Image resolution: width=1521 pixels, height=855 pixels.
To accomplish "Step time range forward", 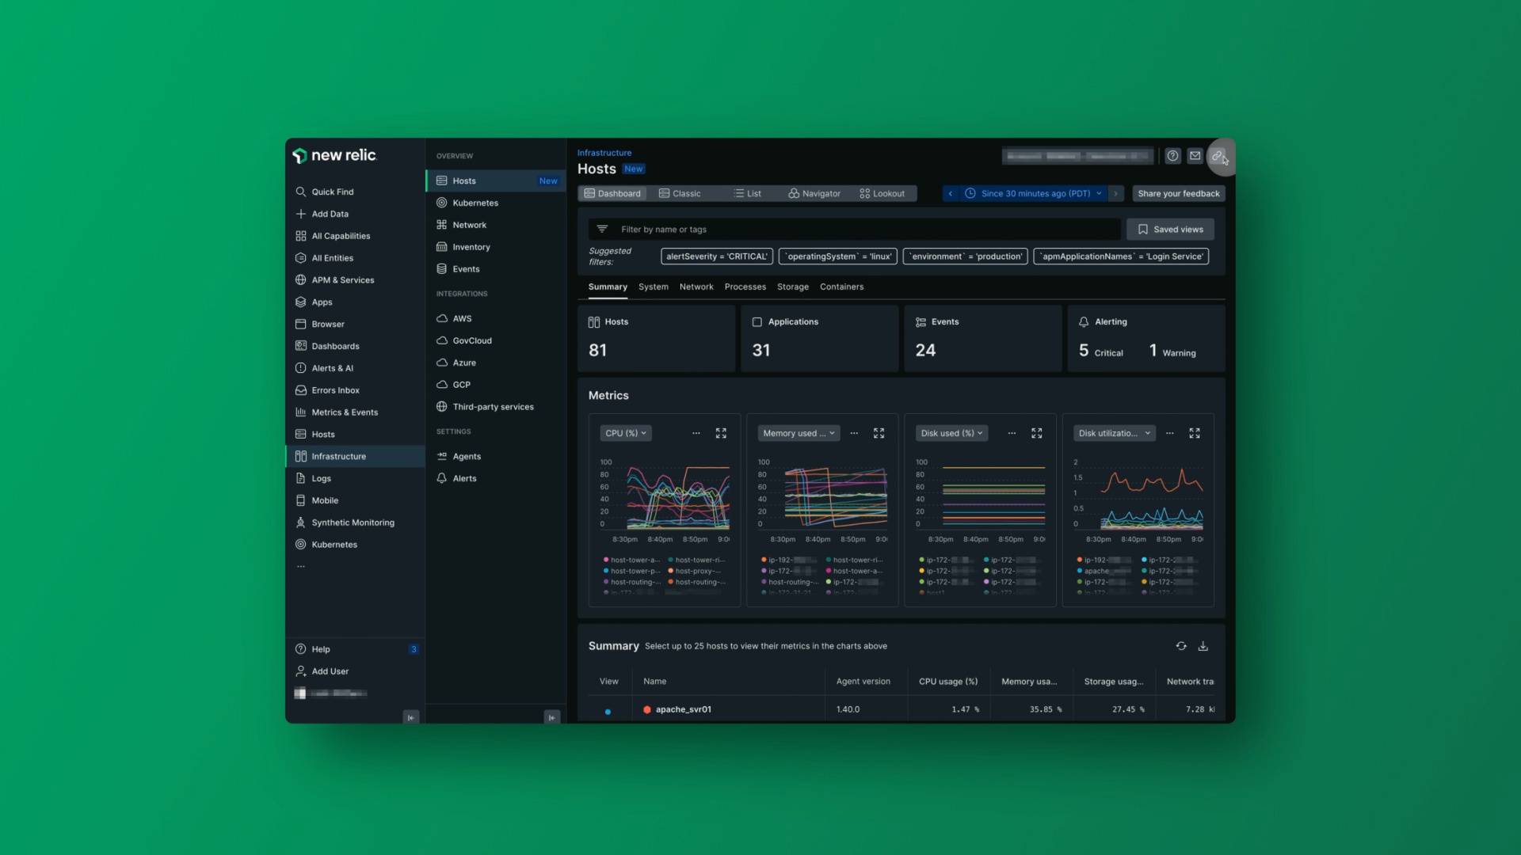I will click(x=1115, y=194).
